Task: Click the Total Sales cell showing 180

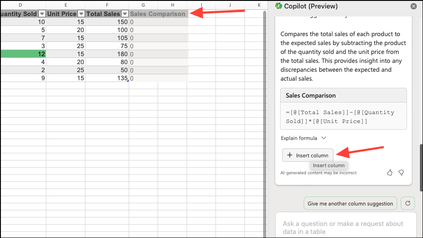Action: (x=107, y=54)
